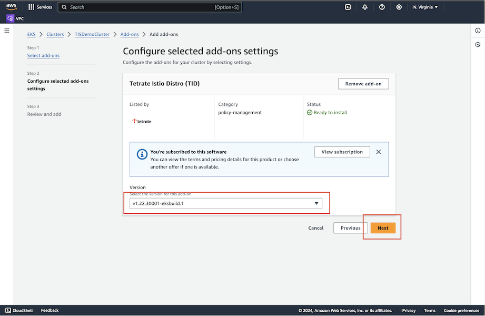
Task: Click Step 2 Configure selected add-ons settings
Action: (58, 85)
